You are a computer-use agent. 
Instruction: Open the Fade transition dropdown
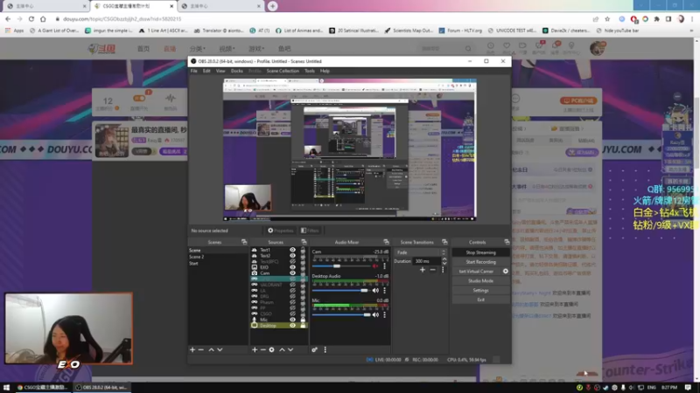(x=420, y=252)
